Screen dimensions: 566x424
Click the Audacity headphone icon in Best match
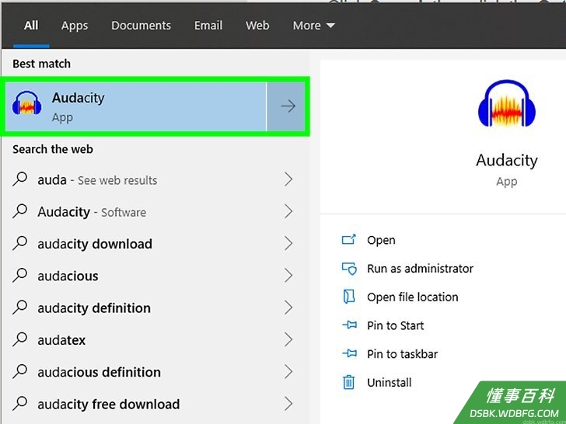coord(26,103)
